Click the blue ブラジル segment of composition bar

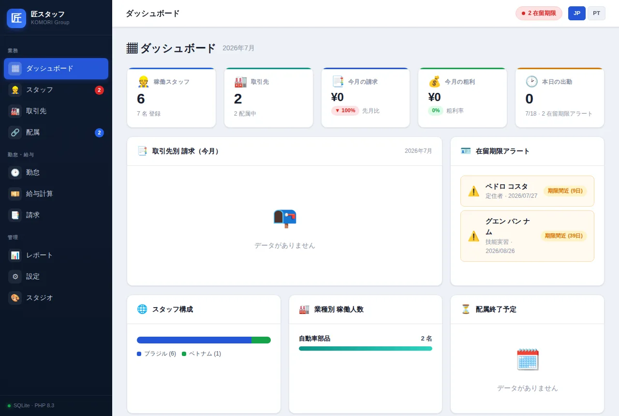[x=194, y=340]
